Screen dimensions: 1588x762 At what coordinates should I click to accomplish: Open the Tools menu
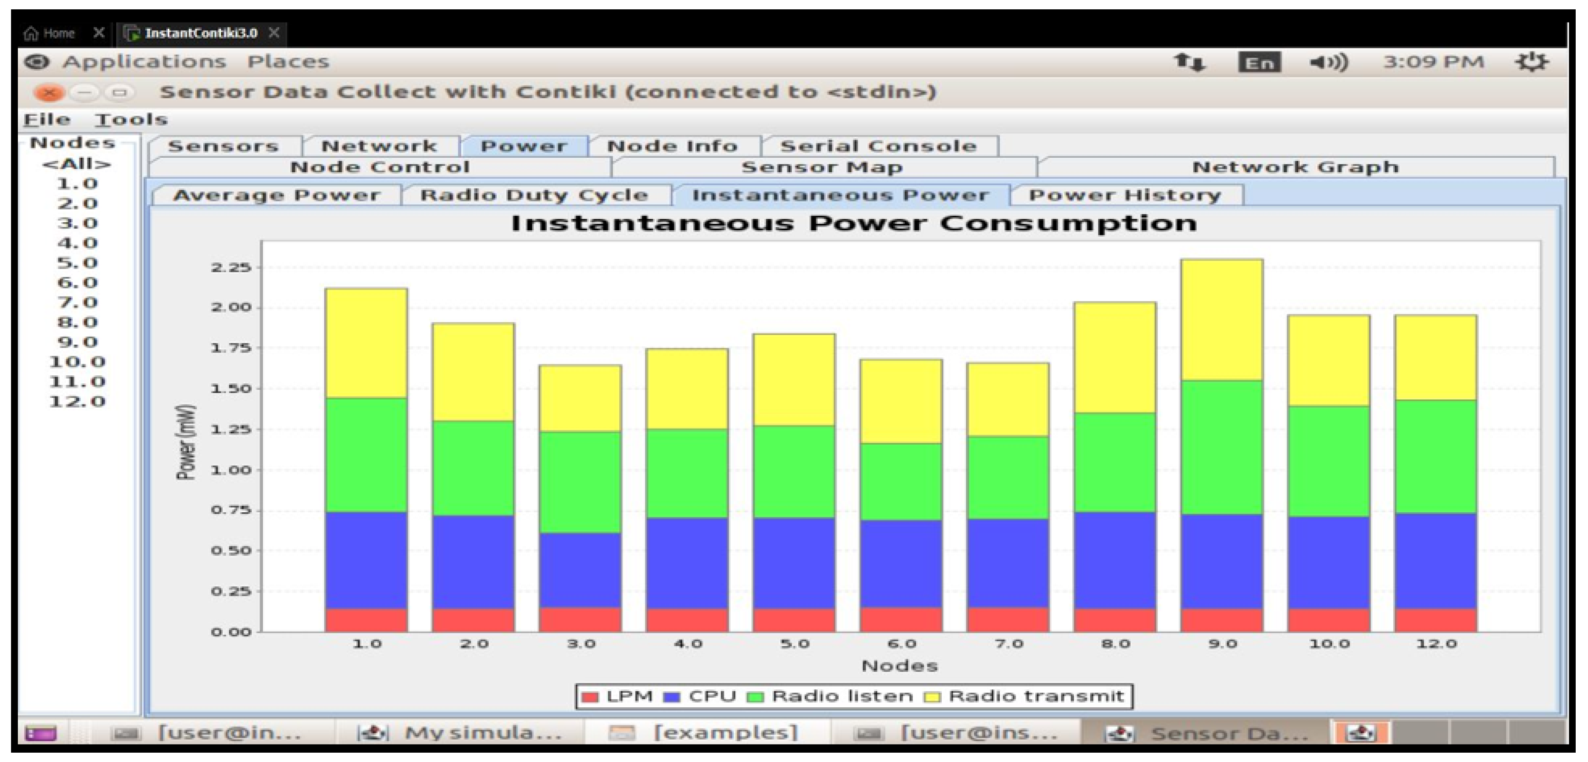pos(131,120)
